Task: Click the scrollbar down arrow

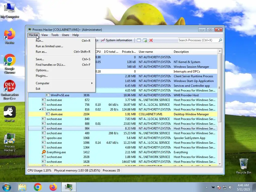Action: coord(219,164)
